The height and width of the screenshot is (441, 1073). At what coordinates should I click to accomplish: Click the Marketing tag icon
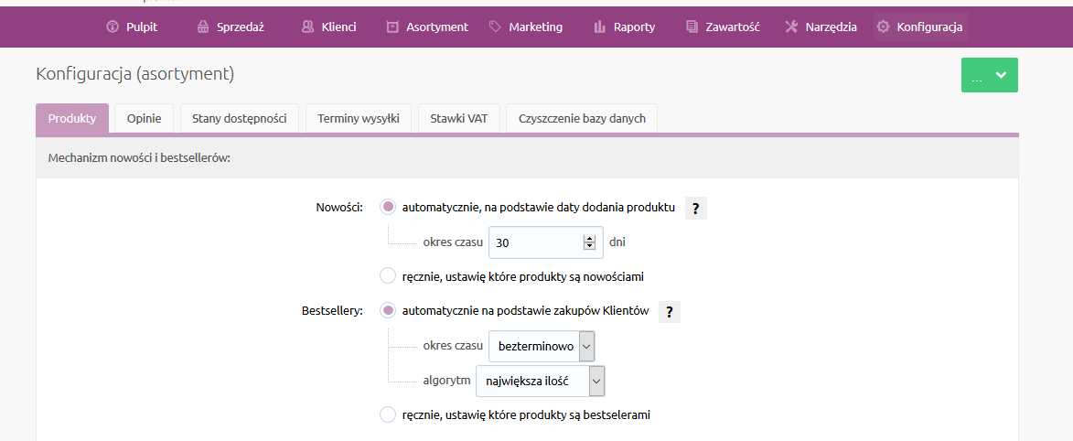click(x=495, y=27)
